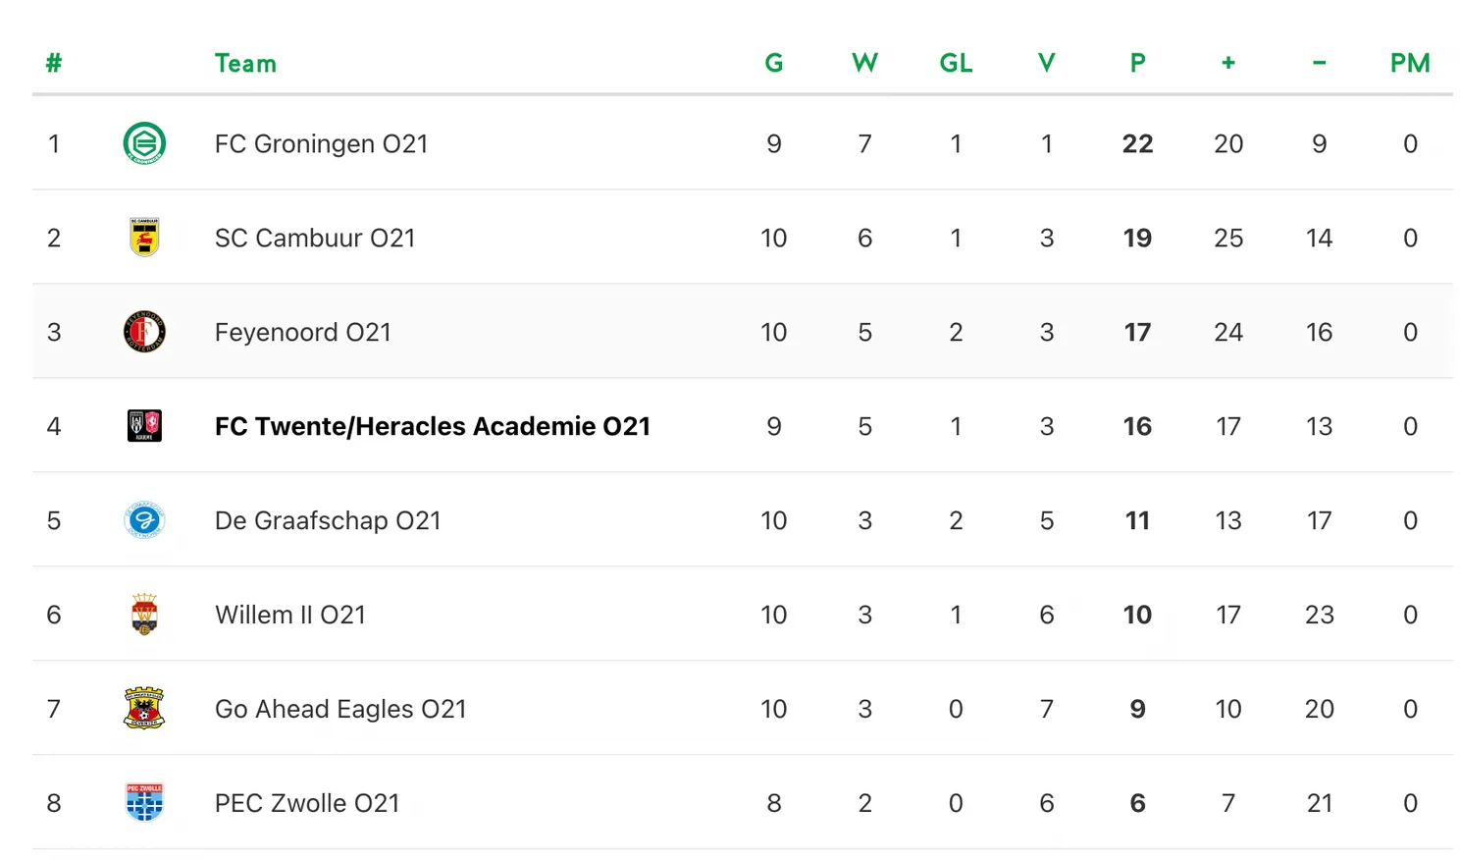Select the Feyenoord O21 team name
Screen dimensions: 1460x860
click(302, 332)
